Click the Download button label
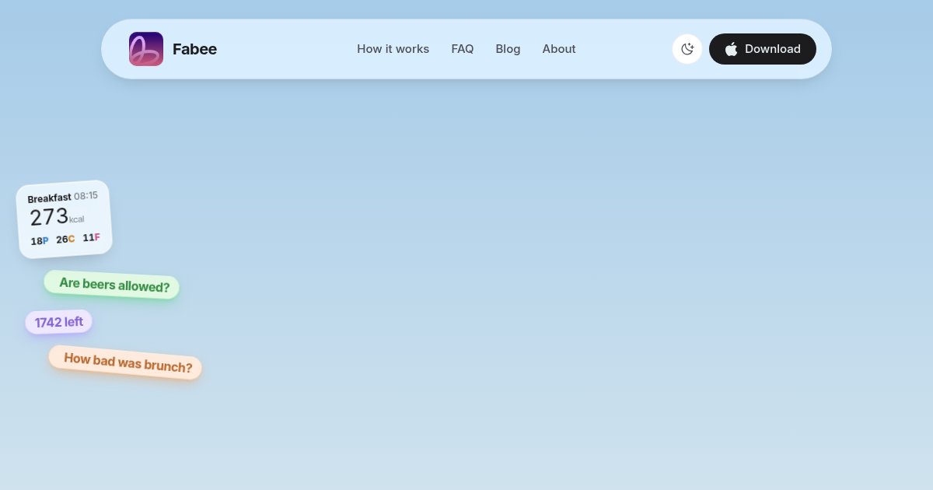933x490 pixels. tap(773, 49)
